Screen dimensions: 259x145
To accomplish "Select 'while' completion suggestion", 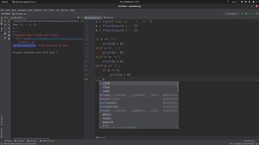I will pyautogui.click(x=138, y=114).
